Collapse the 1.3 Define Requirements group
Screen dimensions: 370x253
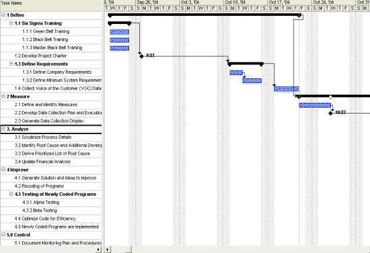(11, 64)
